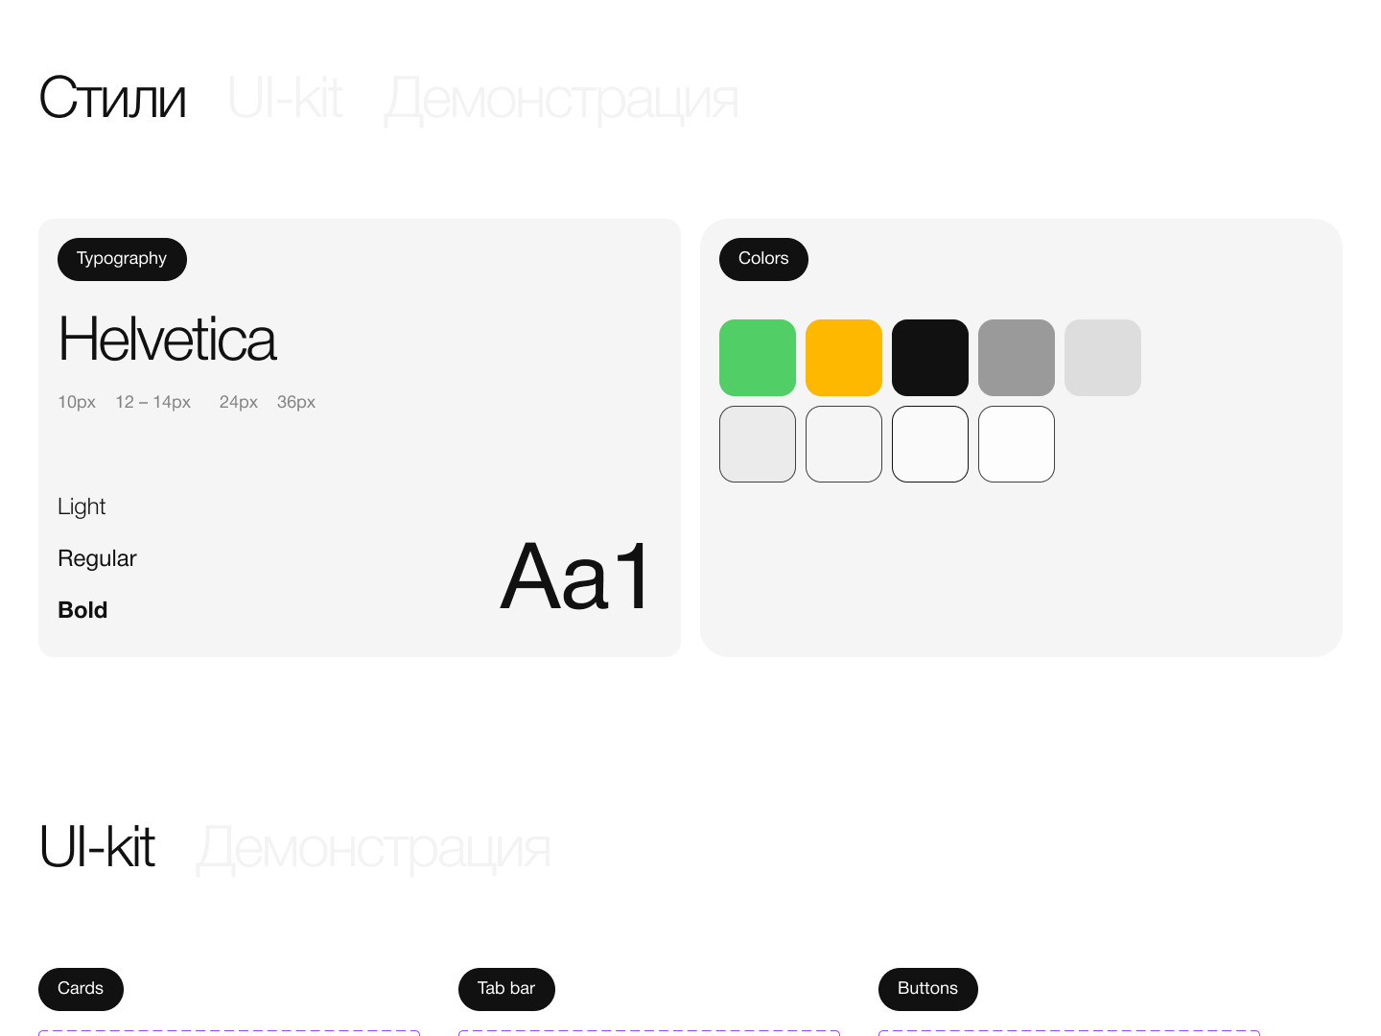Click the Colors pill label
The image size is (1381, 1036).
click(763, 259)
